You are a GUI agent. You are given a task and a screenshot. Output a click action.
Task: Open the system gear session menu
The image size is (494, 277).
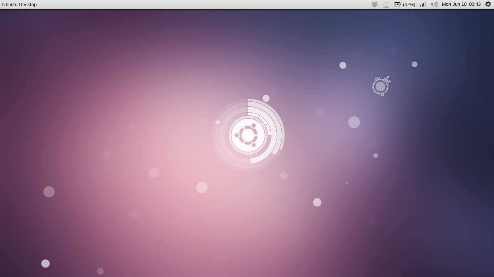pyautogui.click(x=488, y=4)
